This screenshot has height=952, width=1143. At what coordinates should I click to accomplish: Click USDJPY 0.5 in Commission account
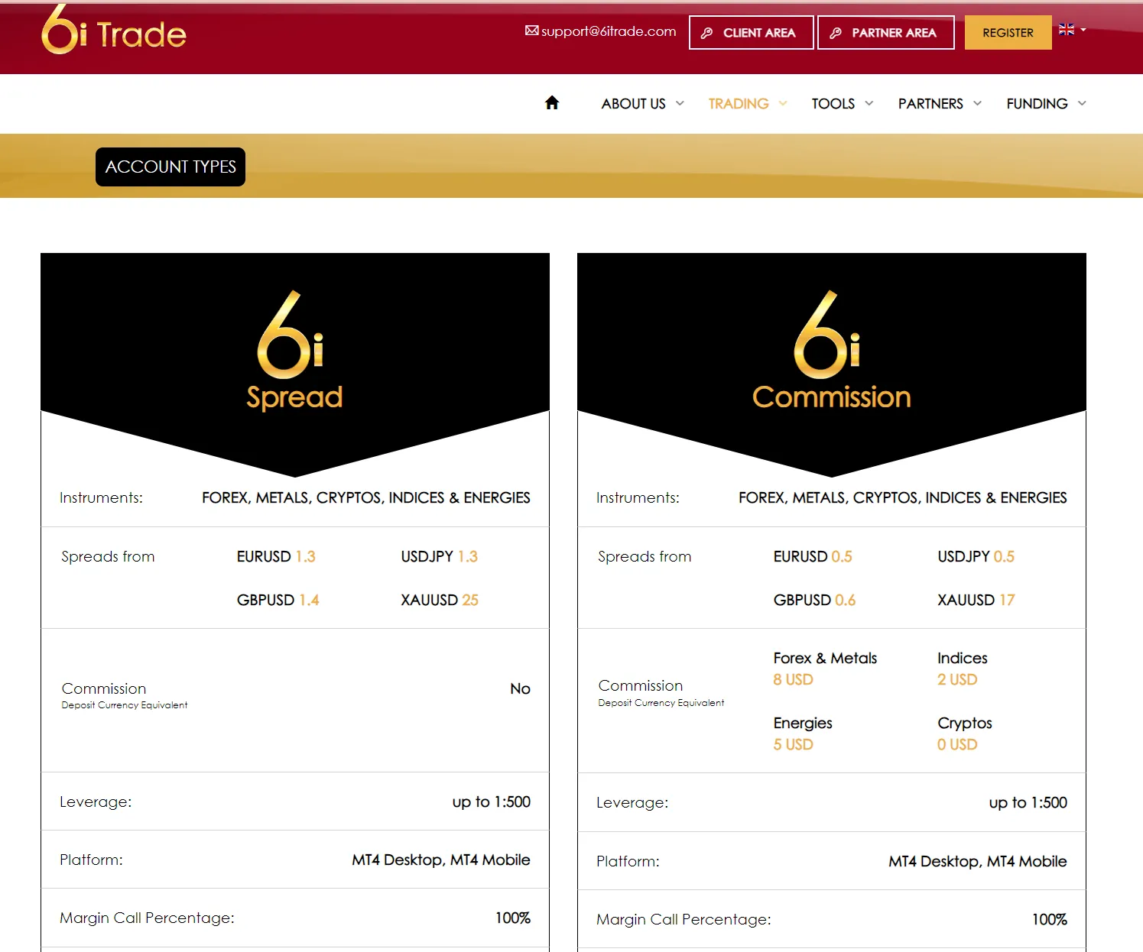(x=976, y=557)
